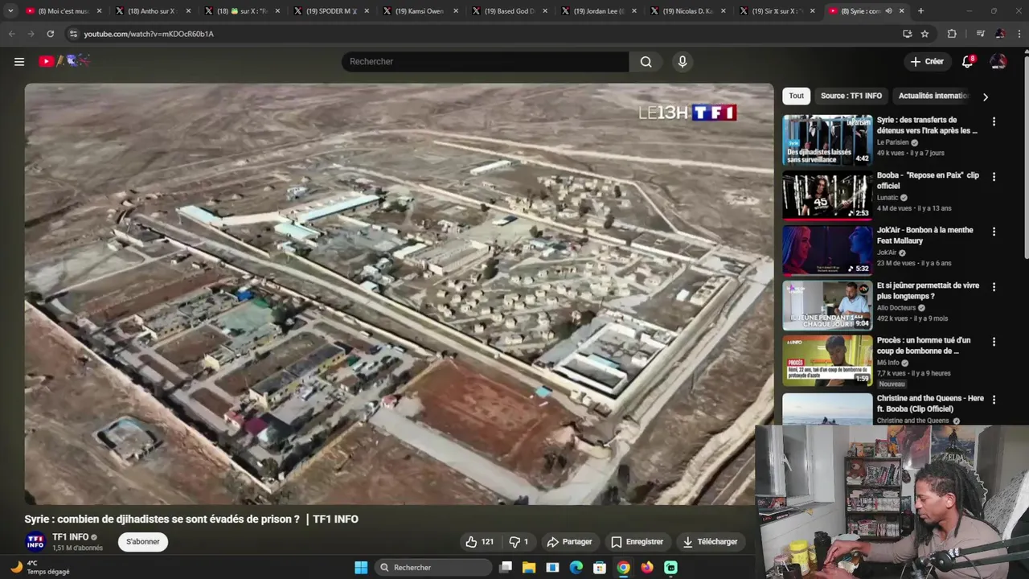The width and height of the screenshot is (1029, 579).
Task: Select the Source : TF1 INFO chip
Action: pos(851,96)
